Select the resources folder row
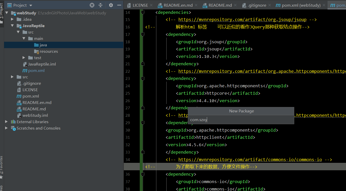 coord(64,51)
